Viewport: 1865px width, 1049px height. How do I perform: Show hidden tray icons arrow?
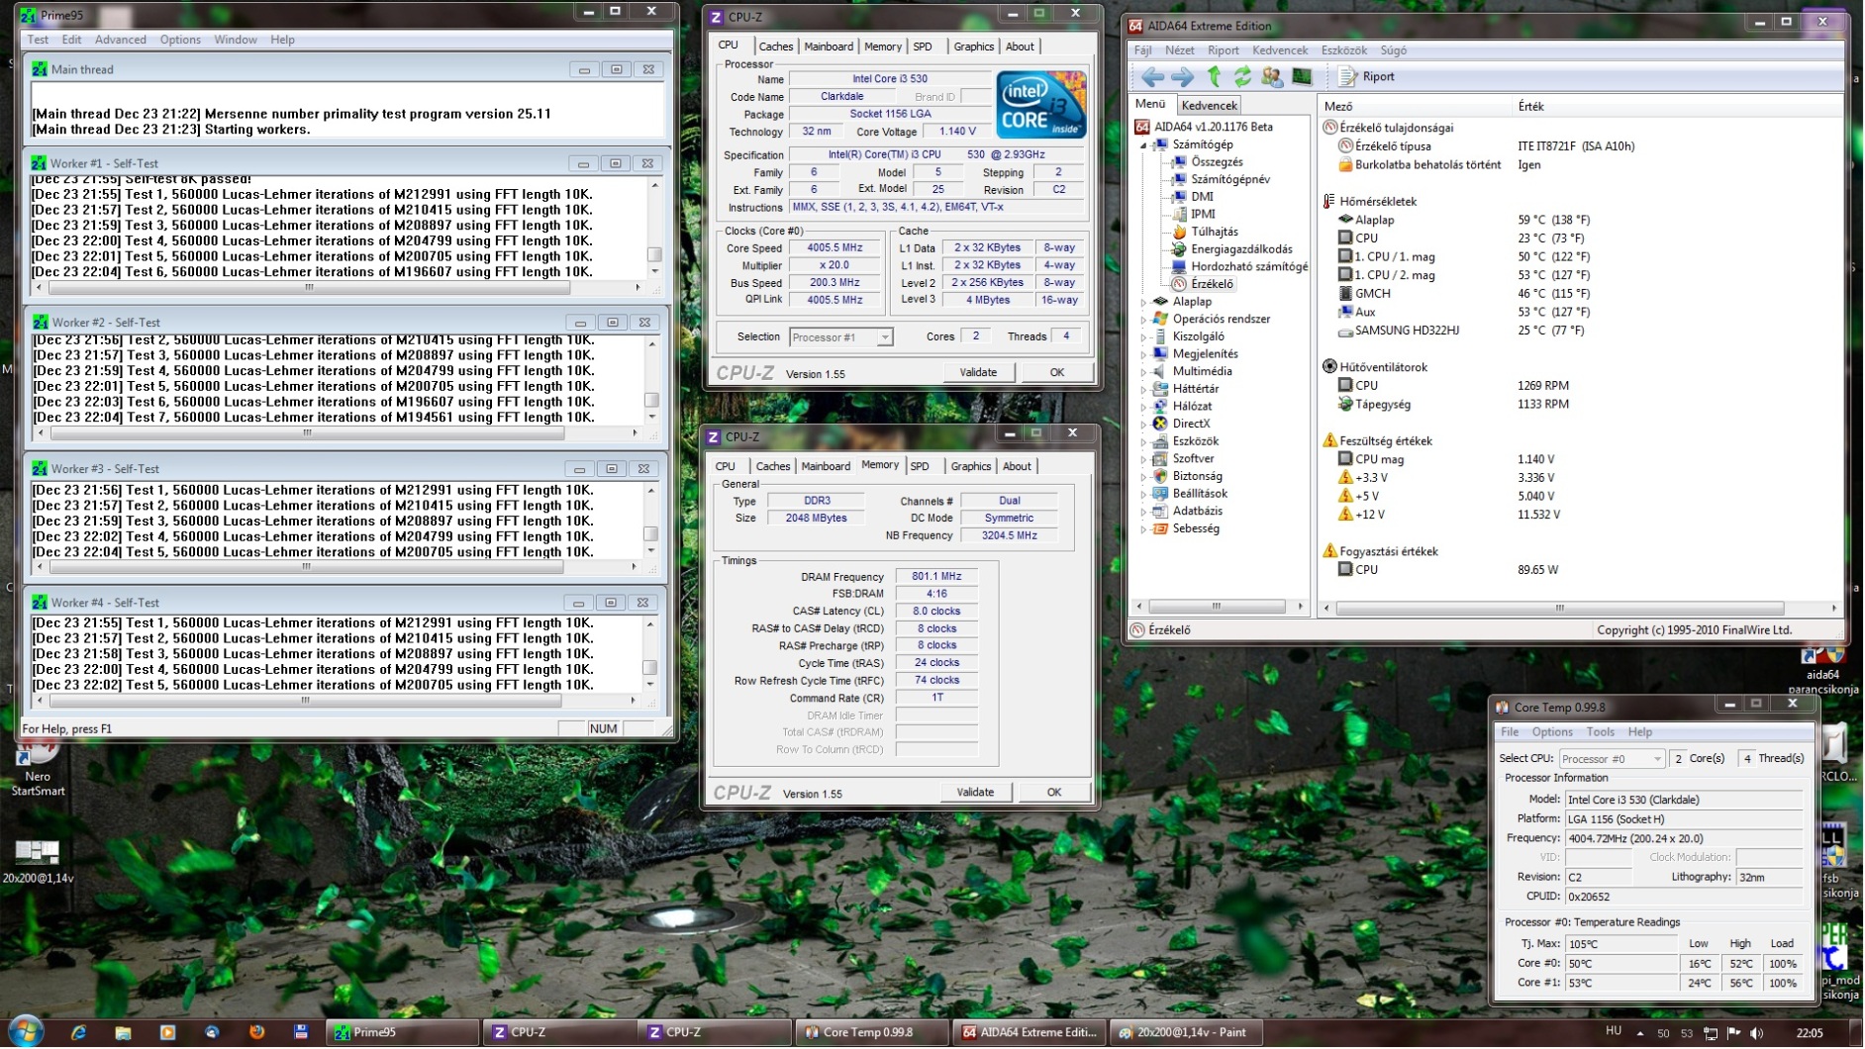[1640, 1033]
